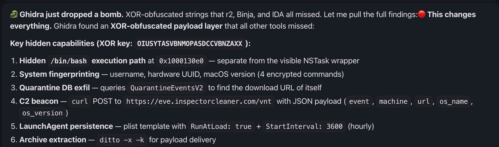This screenshot has height=147, width=499.
Task: Click the Archive extraction bold text
Action: tap(52, 140)
